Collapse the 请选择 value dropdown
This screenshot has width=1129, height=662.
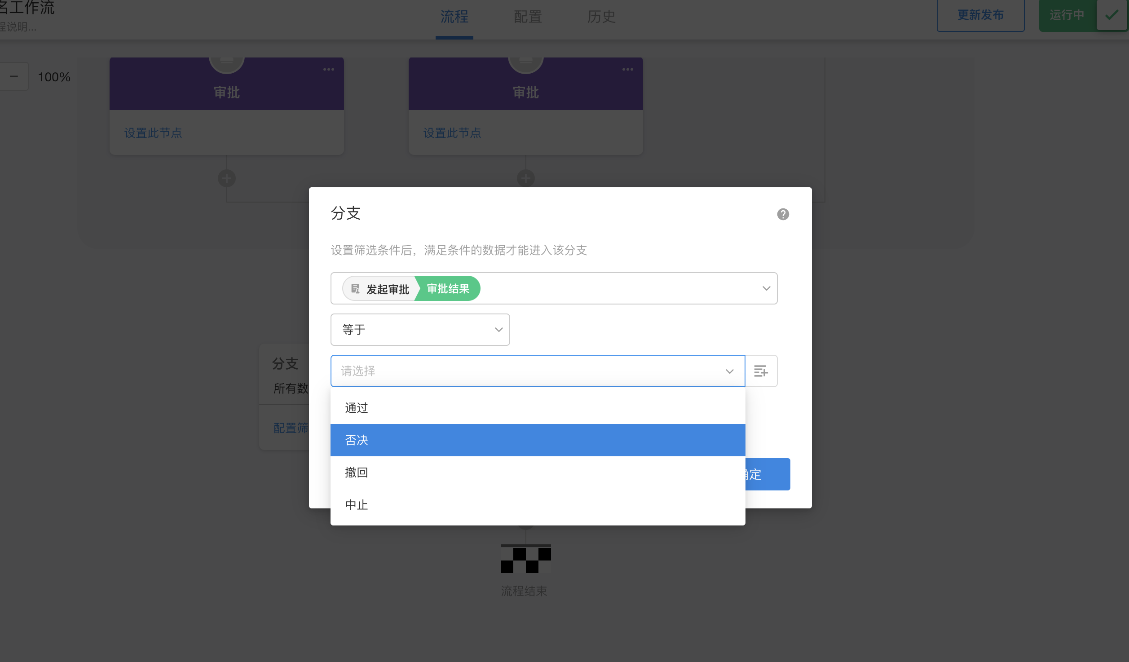tap(729, 371)
